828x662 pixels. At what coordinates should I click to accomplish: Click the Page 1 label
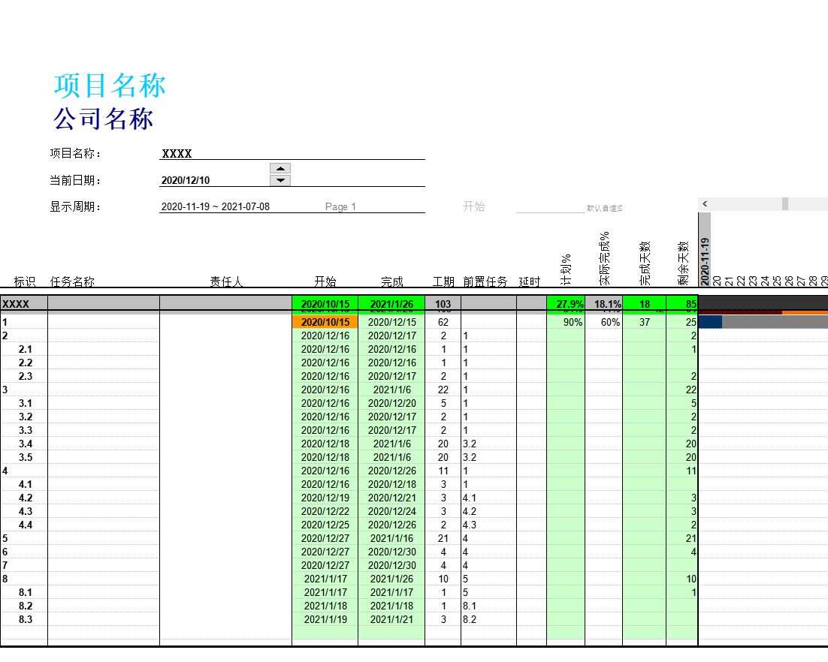340,206
